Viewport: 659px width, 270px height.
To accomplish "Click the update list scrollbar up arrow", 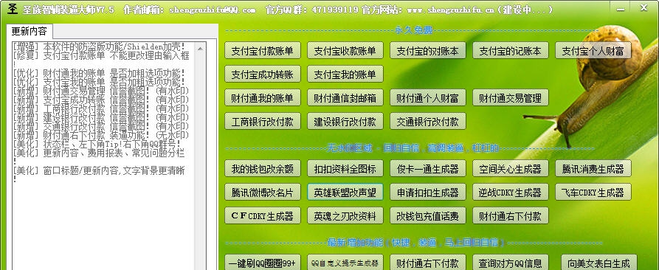I will [200, 48].
